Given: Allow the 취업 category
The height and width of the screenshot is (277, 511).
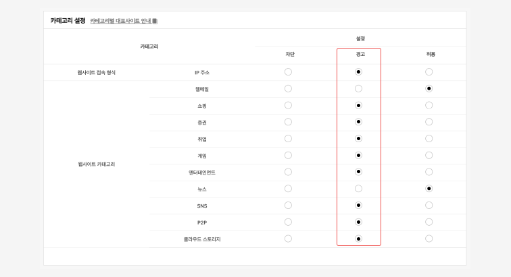Looking at the screenshot, I should pyautogui.click(x=429, y=139).
